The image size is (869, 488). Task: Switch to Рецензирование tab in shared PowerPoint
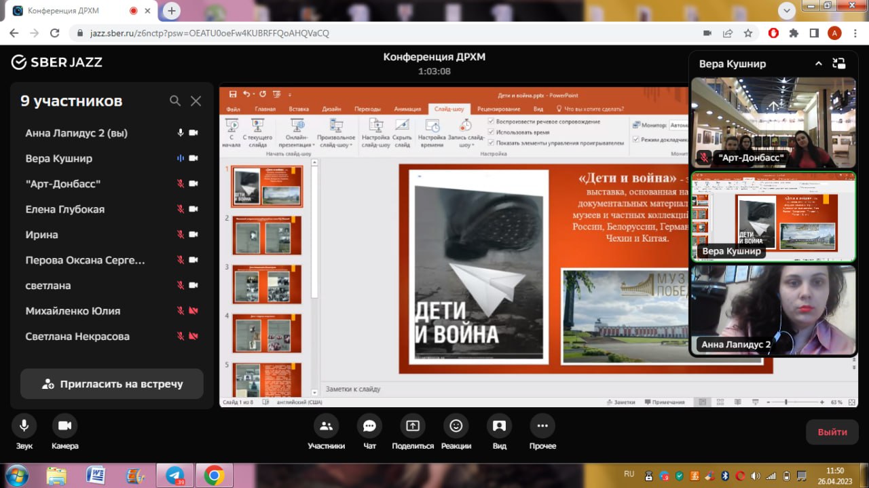(x=498, y=109)
